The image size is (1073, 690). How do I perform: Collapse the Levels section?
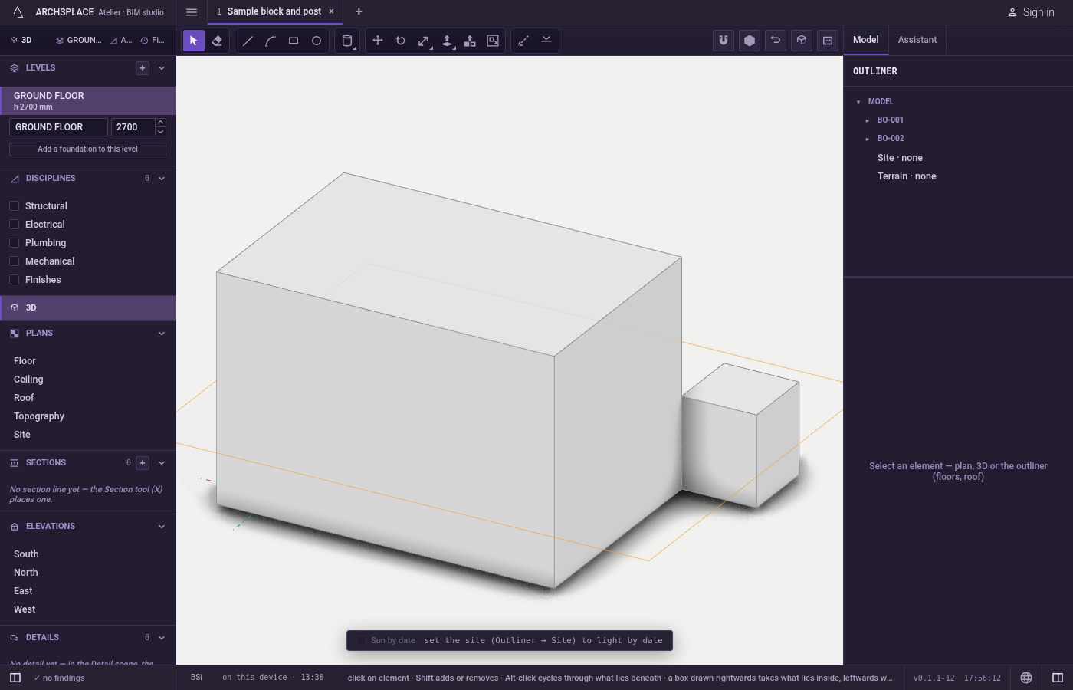point(162,68)
